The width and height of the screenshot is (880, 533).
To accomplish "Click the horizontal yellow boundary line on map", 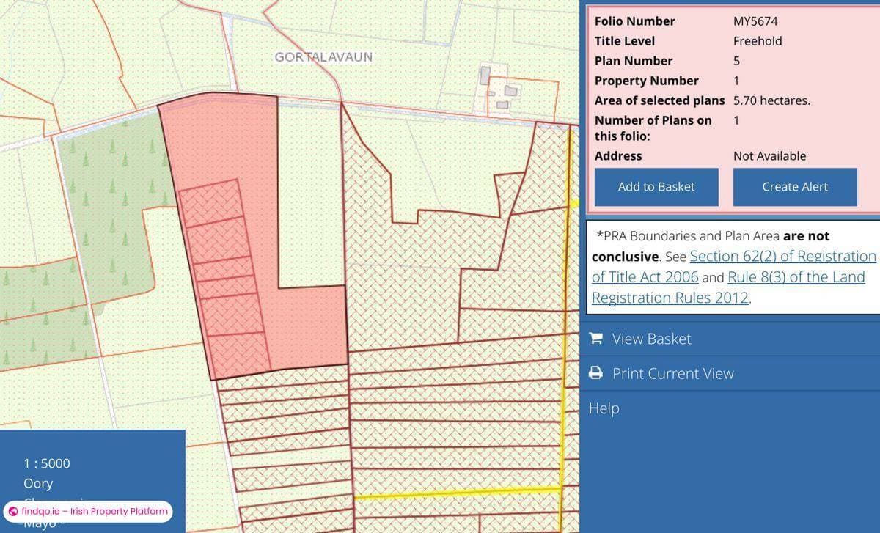I will [455, 493].
